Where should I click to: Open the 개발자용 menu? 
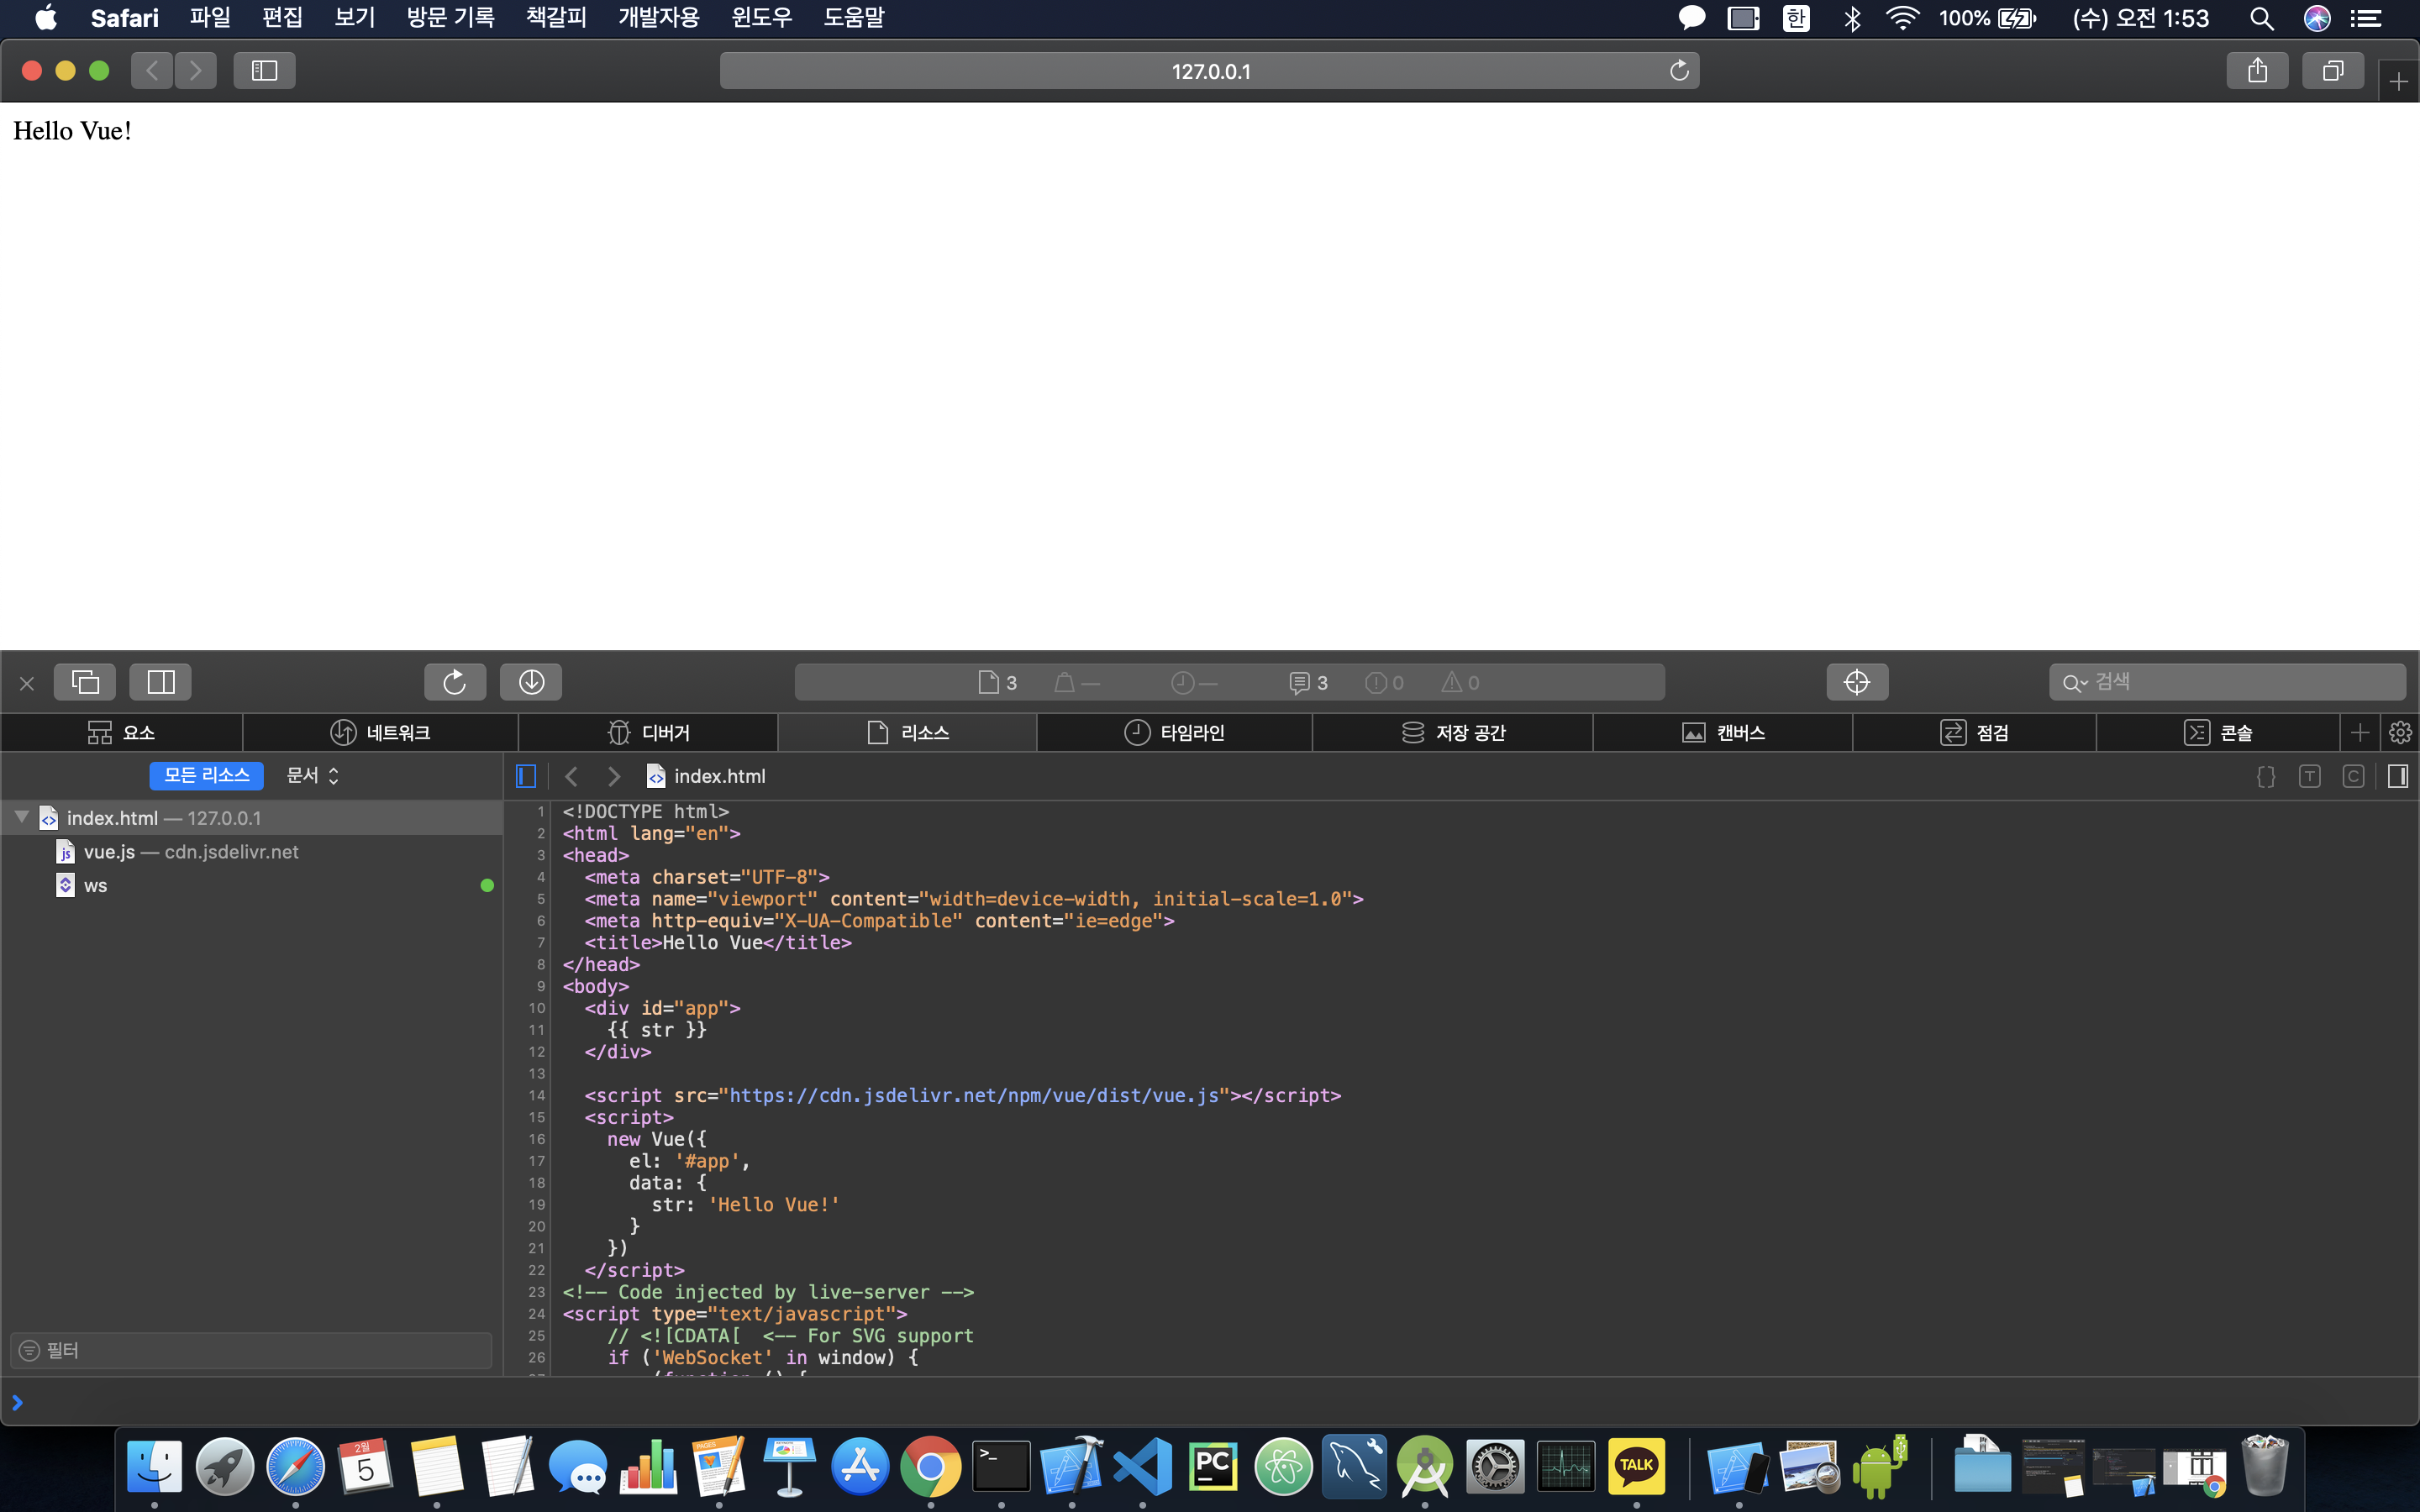[658, 18]
